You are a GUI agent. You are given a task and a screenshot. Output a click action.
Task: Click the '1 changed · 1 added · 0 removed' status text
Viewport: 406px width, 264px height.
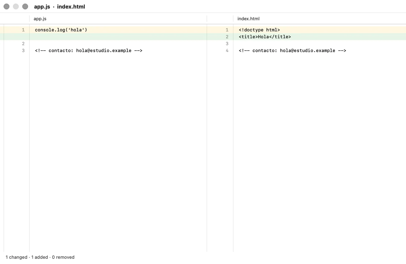(x=40, y=257)
